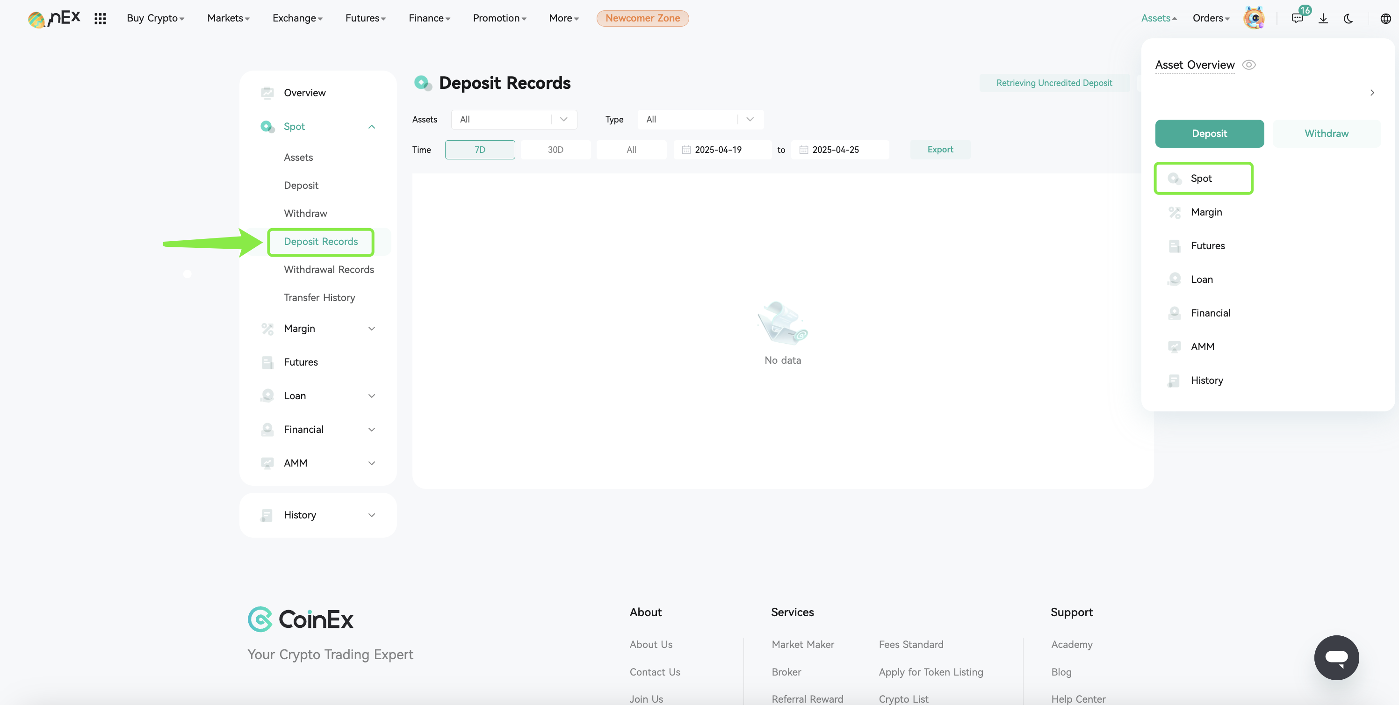The width and height of the screenshot is (1399, 705).
Task: Click the CoinEx logo in header
Action: tap(54, 19)
